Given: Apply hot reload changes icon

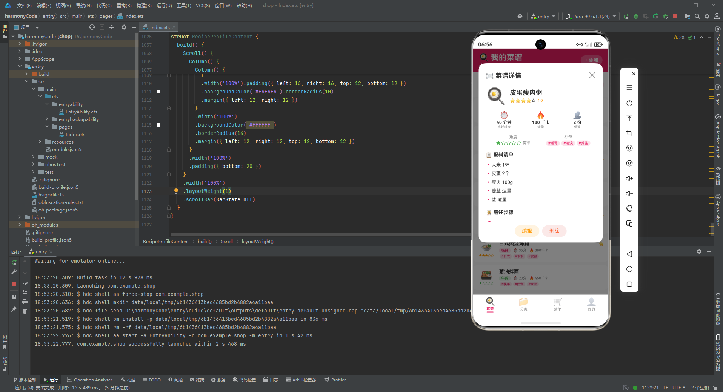Looking at the screenshot, I should 655,16.
